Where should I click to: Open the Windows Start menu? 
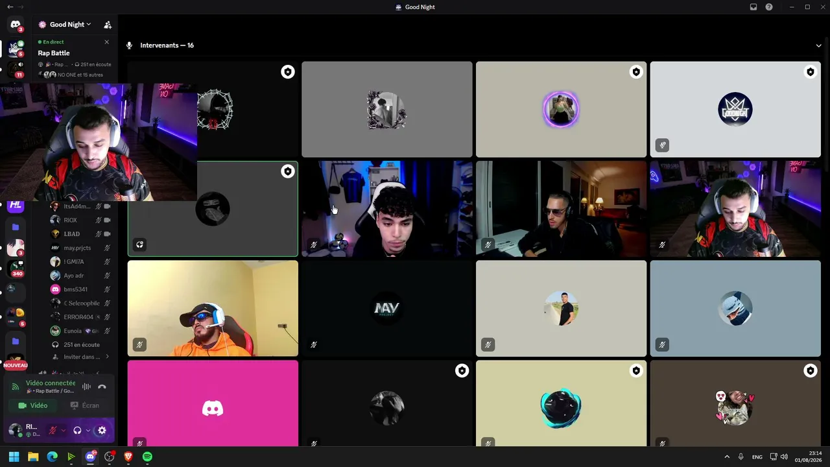(14, 457)
